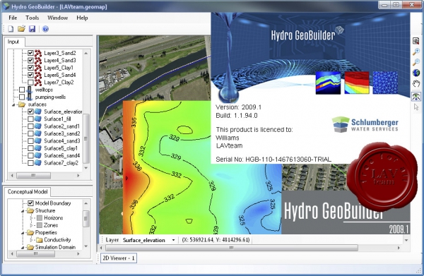Click the Open folder toolbar icon
Image resolution: width=424 pixels, height=276 pixels.
pos(21,29)
